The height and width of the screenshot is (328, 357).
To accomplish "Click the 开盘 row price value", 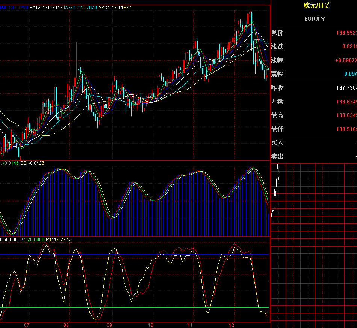I will (346, 102).
